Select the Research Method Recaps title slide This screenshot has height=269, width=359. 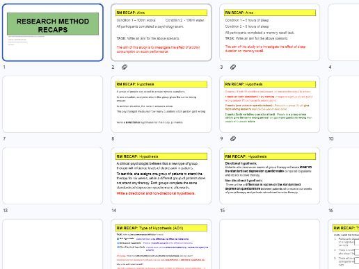(x=53, y=33)
